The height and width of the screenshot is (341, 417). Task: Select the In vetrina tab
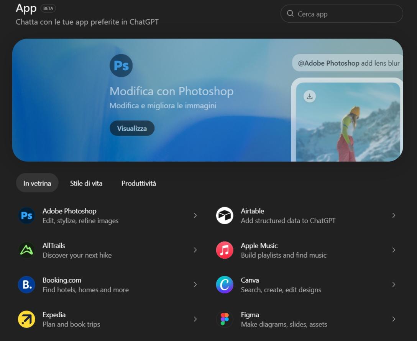37,183
